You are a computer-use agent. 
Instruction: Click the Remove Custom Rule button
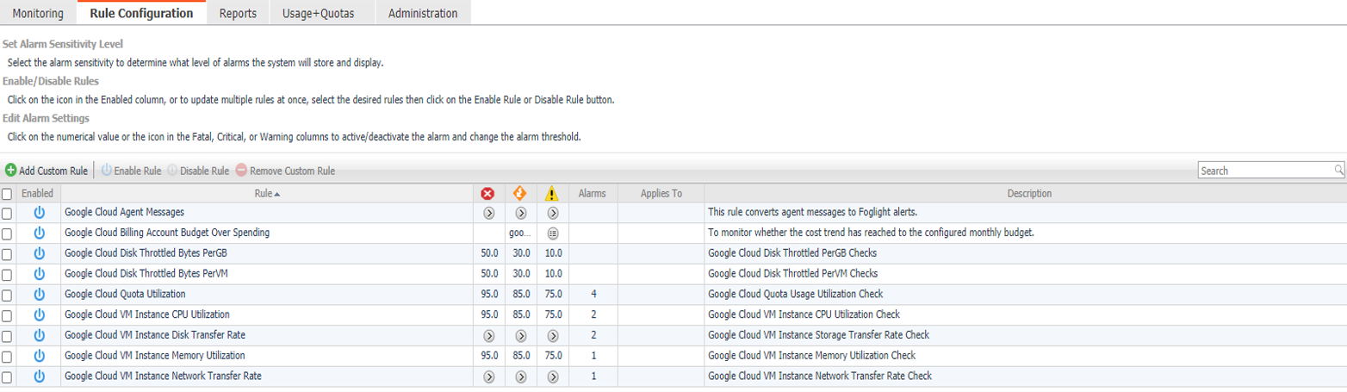285,171
